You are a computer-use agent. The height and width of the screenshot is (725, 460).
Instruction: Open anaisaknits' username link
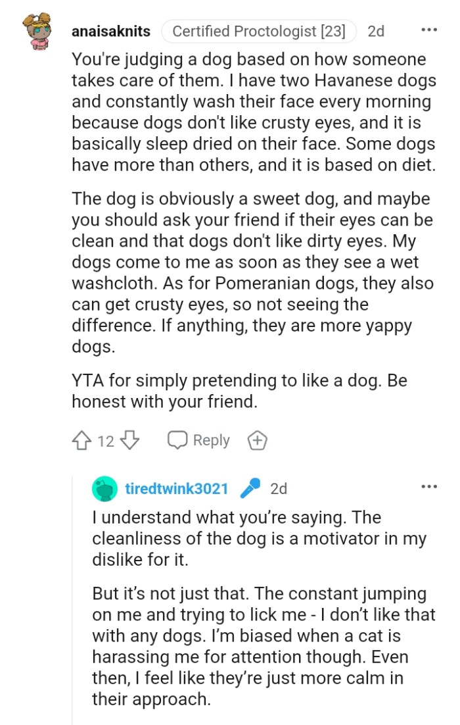pos(113,30)
